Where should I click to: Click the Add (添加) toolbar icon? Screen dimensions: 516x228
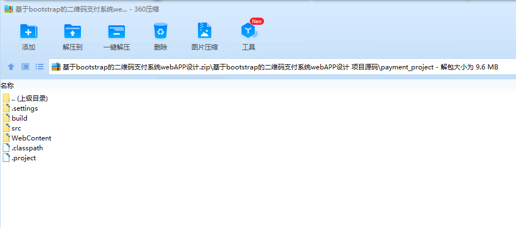(29, 31)
